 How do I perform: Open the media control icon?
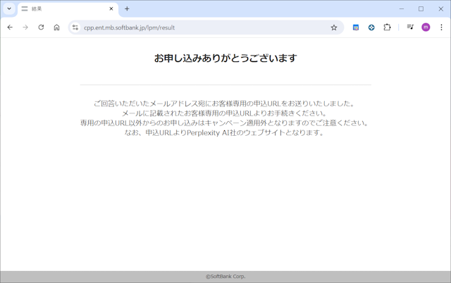point(410,27)
